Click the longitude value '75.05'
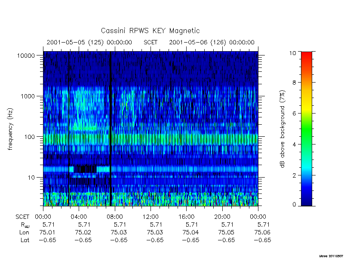 [x=227, y=232]
